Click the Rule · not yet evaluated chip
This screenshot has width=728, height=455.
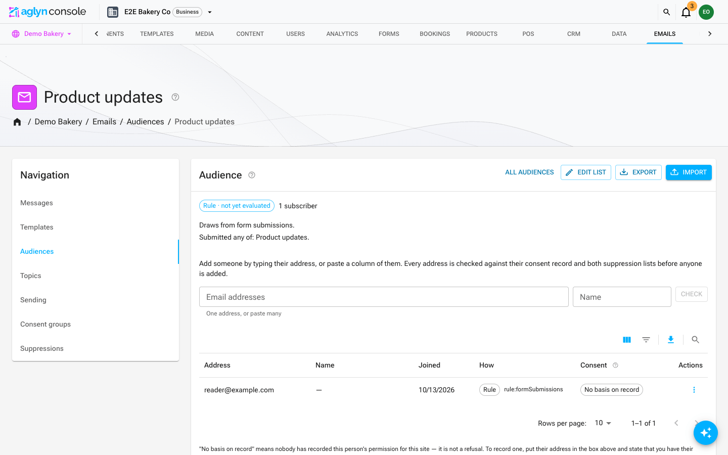237,206
